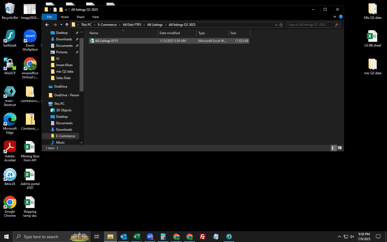Sort files by the Type column header
This screenshot has height=242, width=387.
(x=213, y=33)
